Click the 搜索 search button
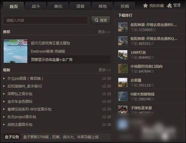Image resolution: width=186 pixels, height=143 pixels. [x=101, y=20]
